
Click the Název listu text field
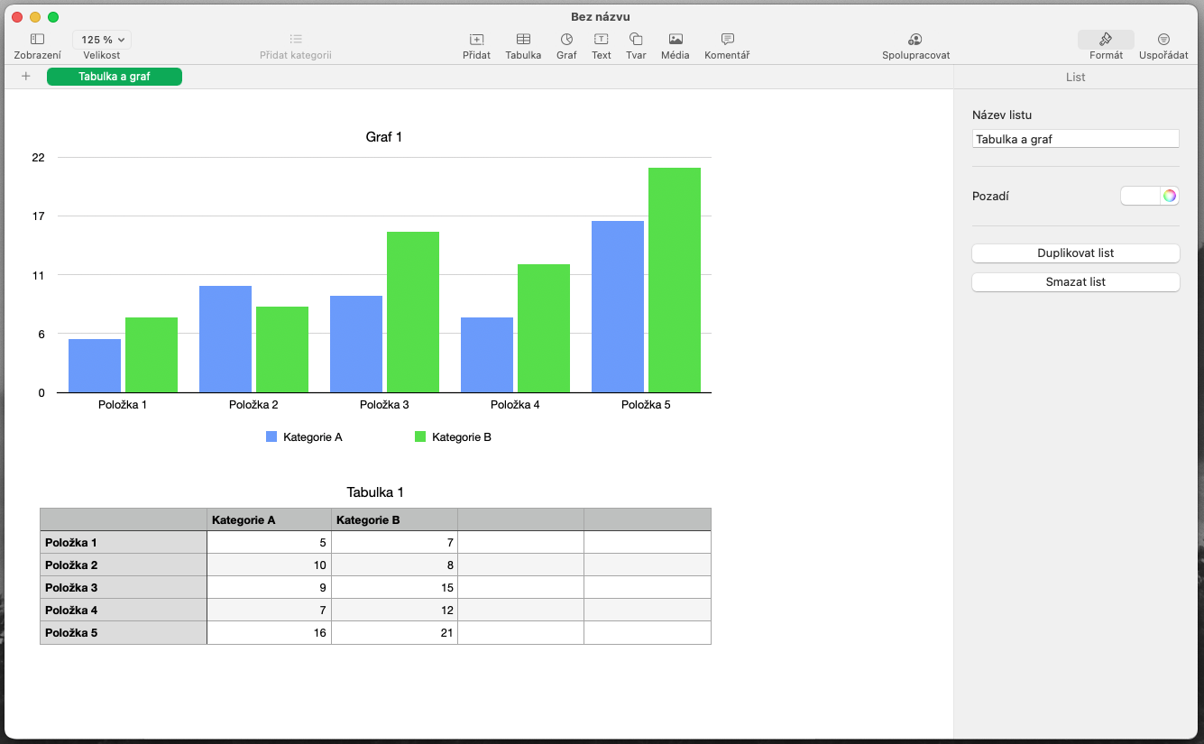click(x=1075, y=139)
